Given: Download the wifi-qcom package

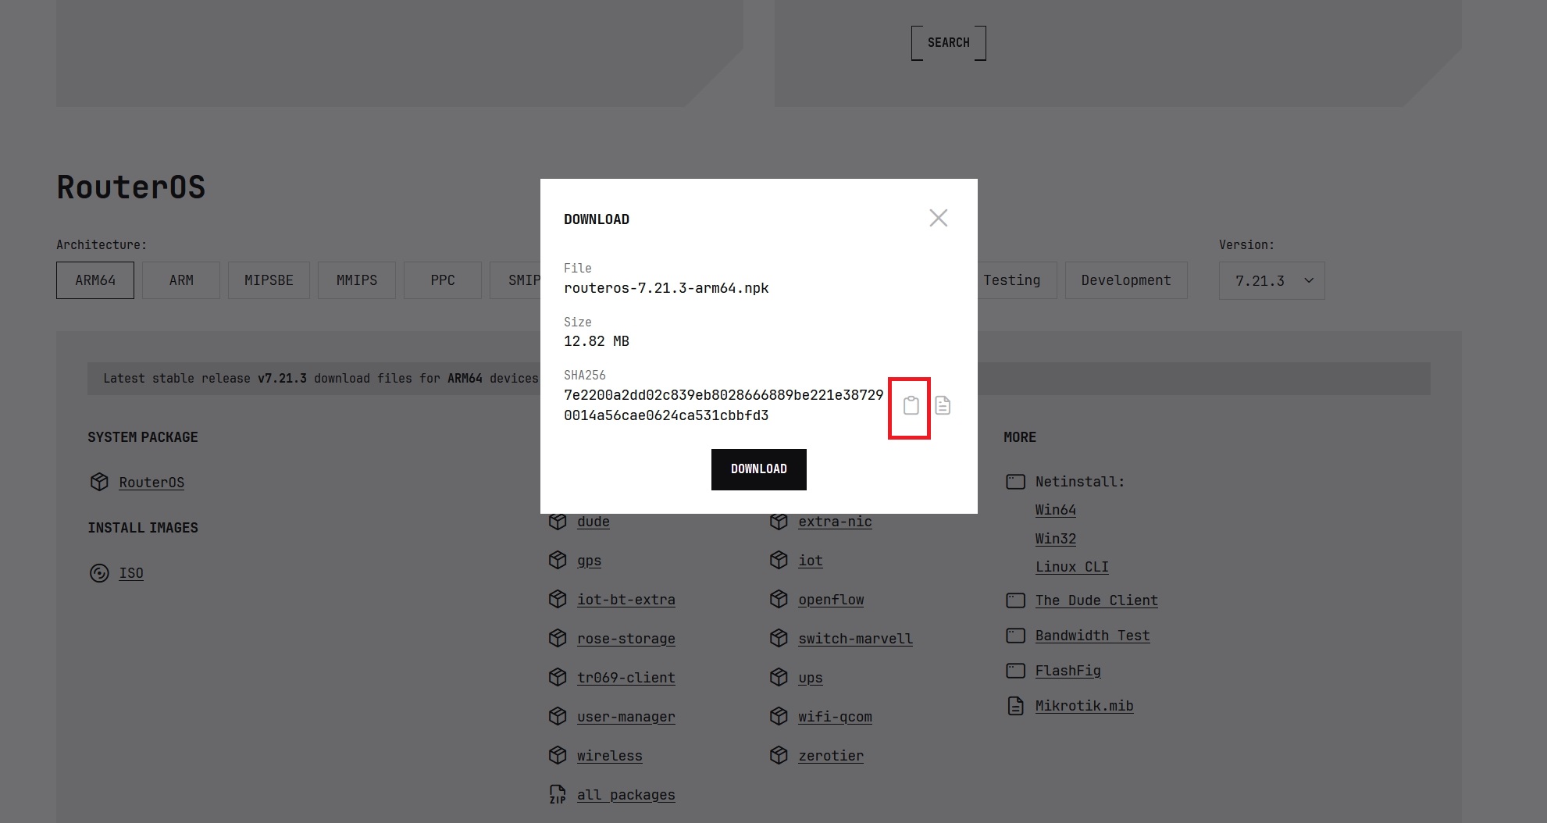Looking at the screenshot, I should pos(835,717).
